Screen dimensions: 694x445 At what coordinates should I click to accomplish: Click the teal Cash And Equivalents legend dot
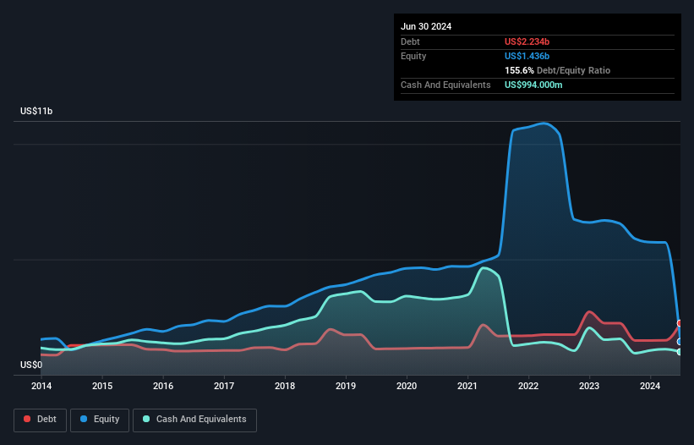pos(147,420)
